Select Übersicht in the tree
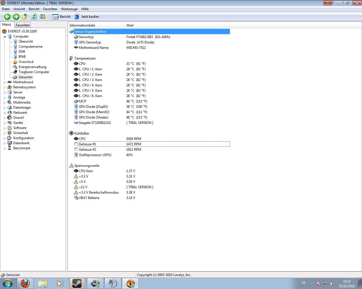This screenshot has width=362, height=289. (x=25, y=41)
